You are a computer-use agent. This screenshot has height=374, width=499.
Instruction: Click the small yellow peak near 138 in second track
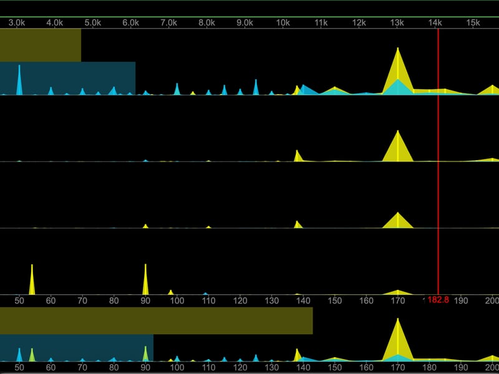298,156
